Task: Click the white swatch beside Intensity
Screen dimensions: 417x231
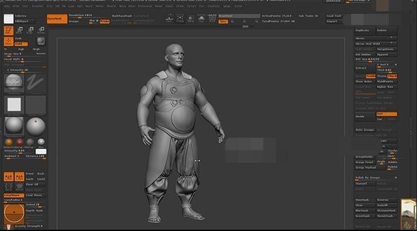Action: click(41, 151)
